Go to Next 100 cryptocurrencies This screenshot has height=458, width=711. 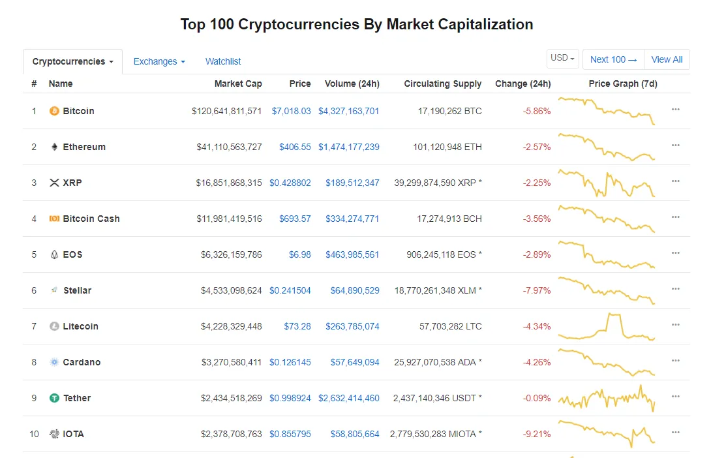click(613, 59)
